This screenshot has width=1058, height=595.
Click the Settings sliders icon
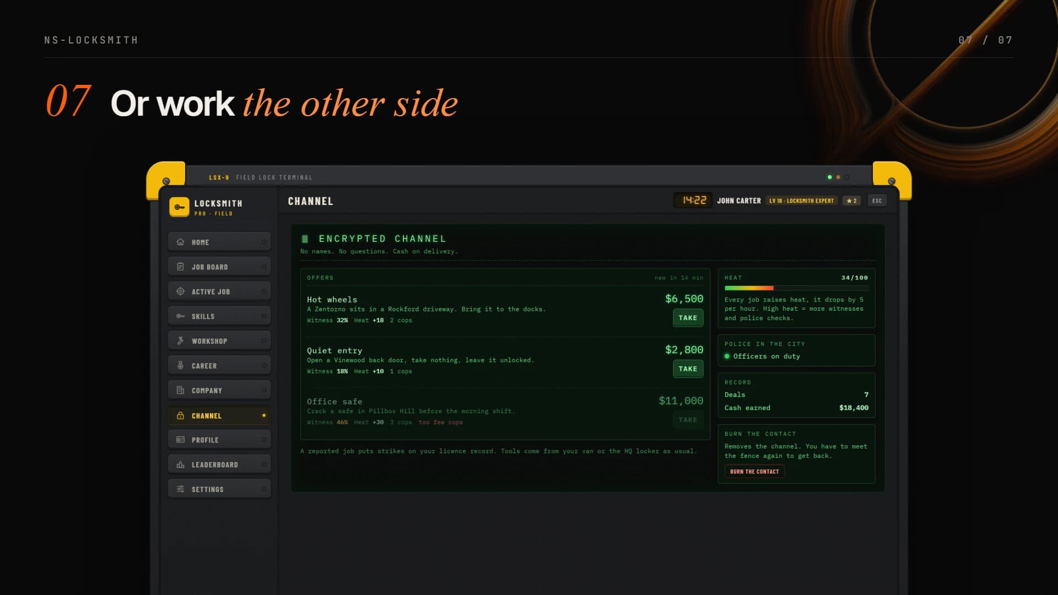coord(180,489)
